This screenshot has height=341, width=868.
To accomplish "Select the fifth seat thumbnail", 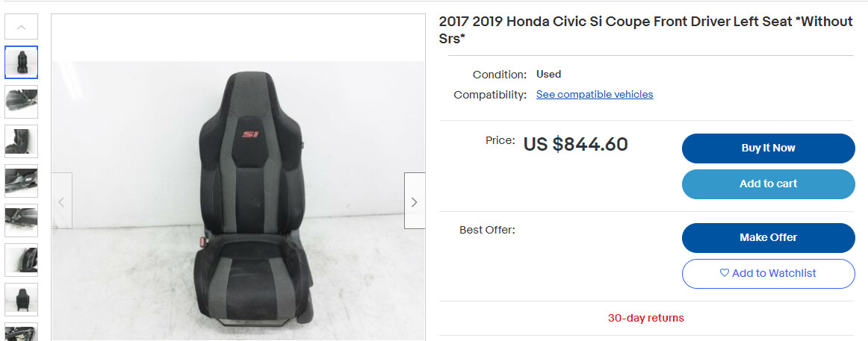I will (x=22, y=221).
